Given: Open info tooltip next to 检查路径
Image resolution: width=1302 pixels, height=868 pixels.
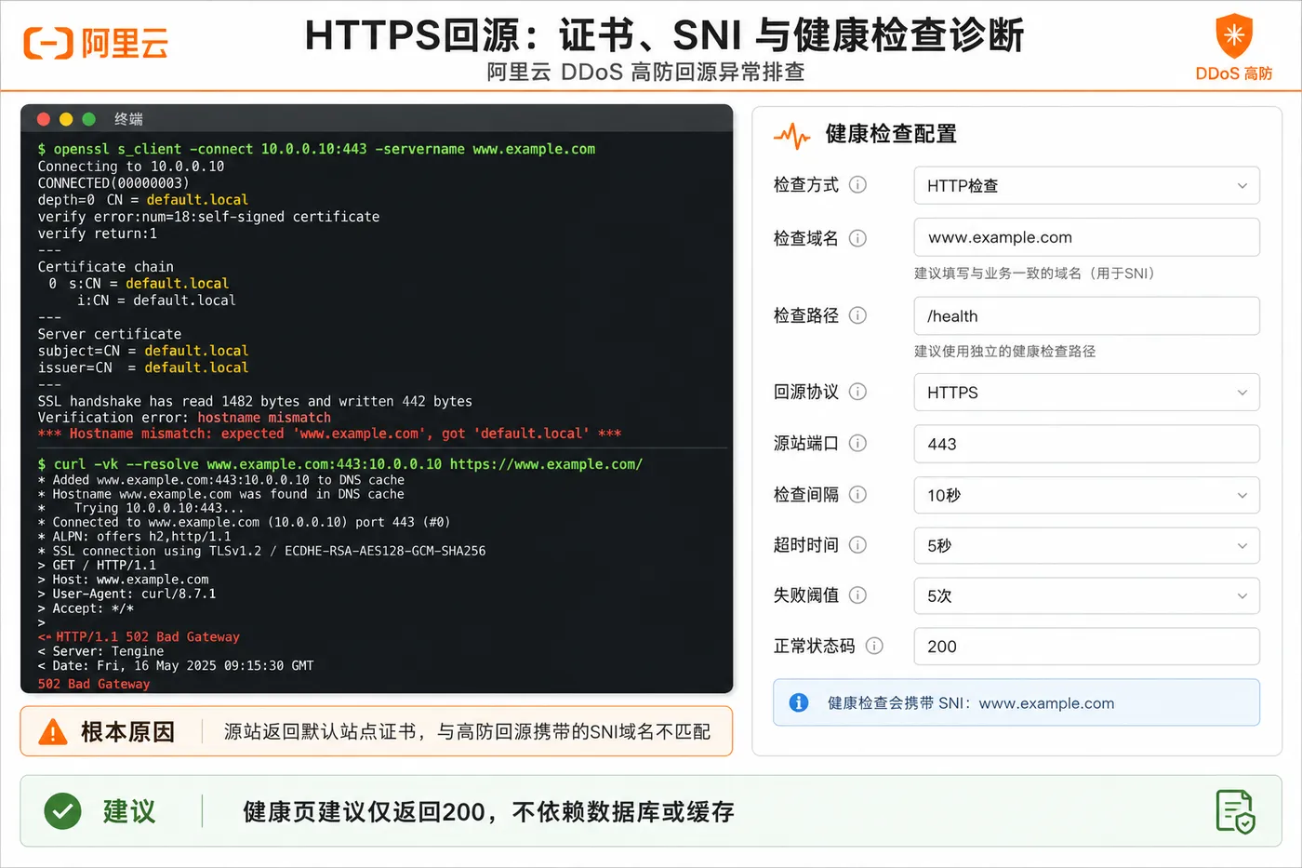Looking at the screenshot, I should 858,315.
